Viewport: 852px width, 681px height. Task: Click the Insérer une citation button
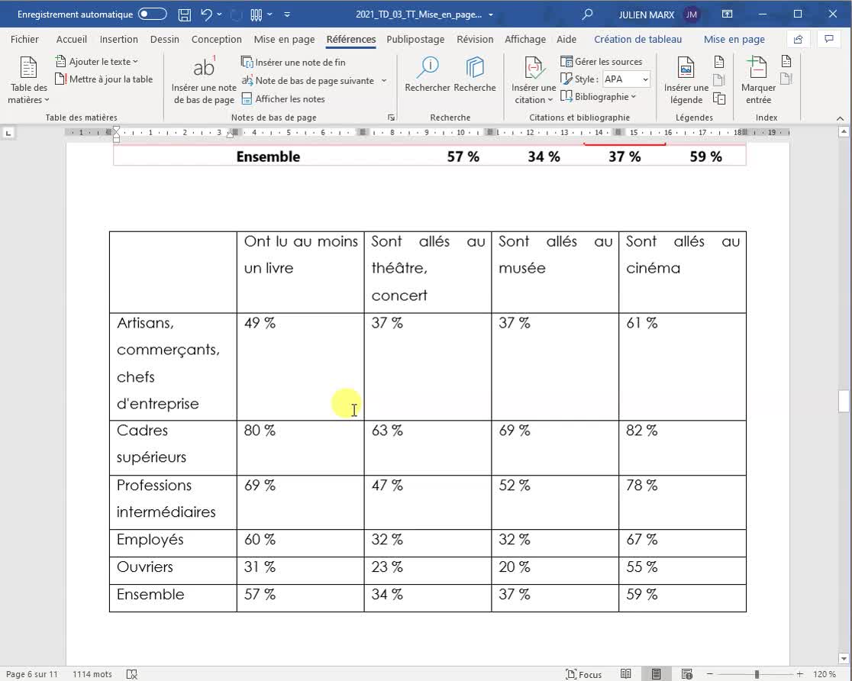533,79
